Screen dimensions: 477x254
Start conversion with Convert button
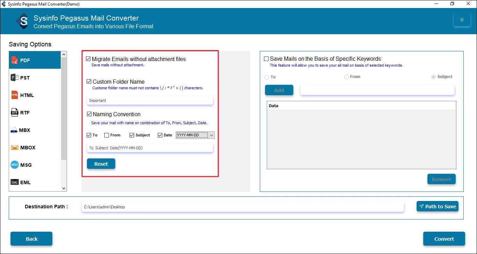tap(444, 239)
